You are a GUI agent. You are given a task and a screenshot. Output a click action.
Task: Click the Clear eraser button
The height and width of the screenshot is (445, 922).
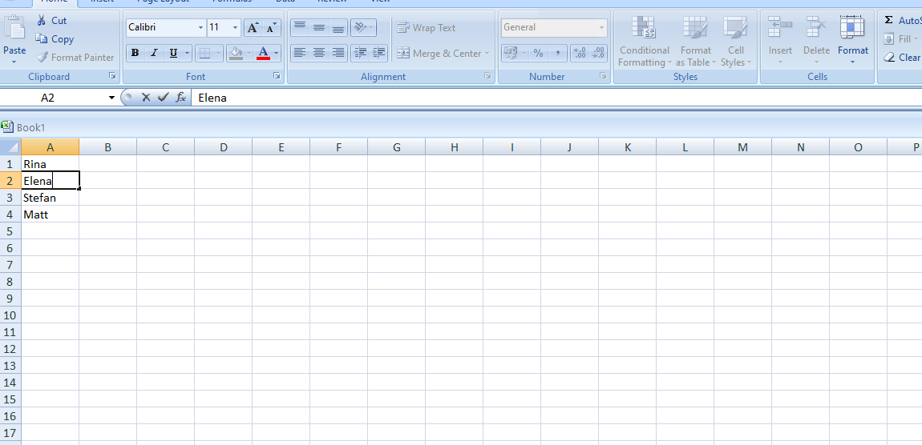(x=901, y=58)
